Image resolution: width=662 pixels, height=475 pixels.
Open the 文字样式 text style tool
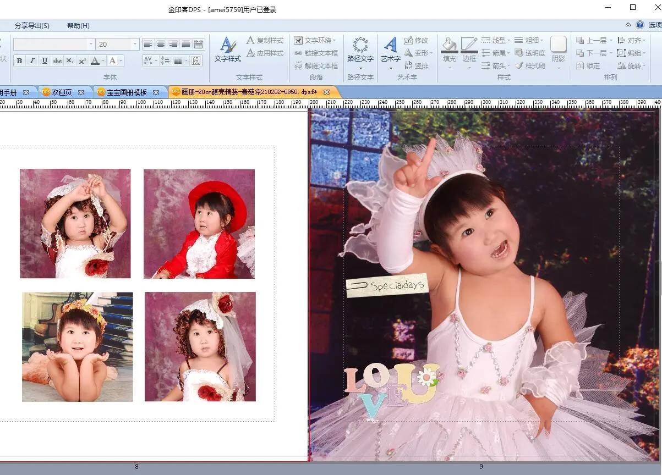[x=228, y=49]
